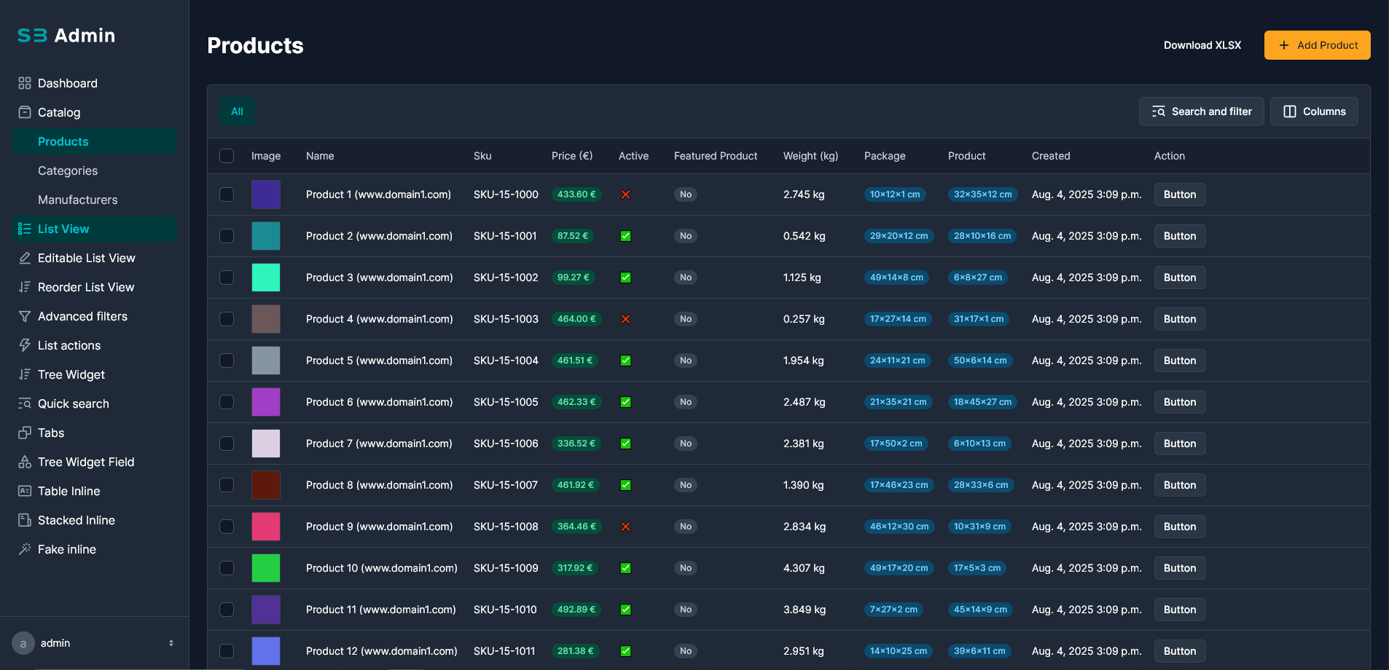Check the row checkbox for Product 1
The height and width of the screenshot is (670, 1389).
227,194
